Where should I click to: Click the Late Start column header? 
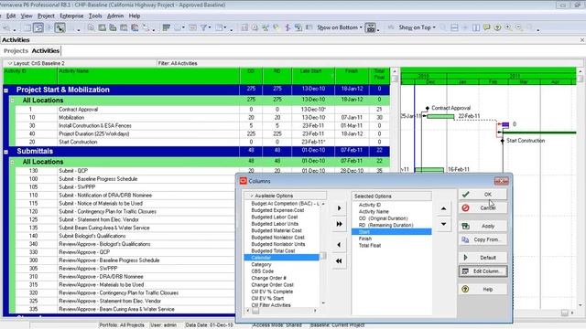[313, 76]
